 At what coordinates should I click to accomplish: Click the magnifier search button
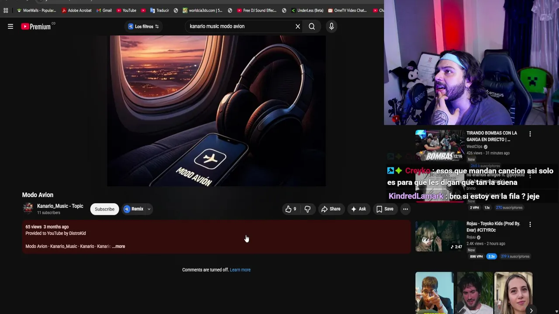click(312, 27)
